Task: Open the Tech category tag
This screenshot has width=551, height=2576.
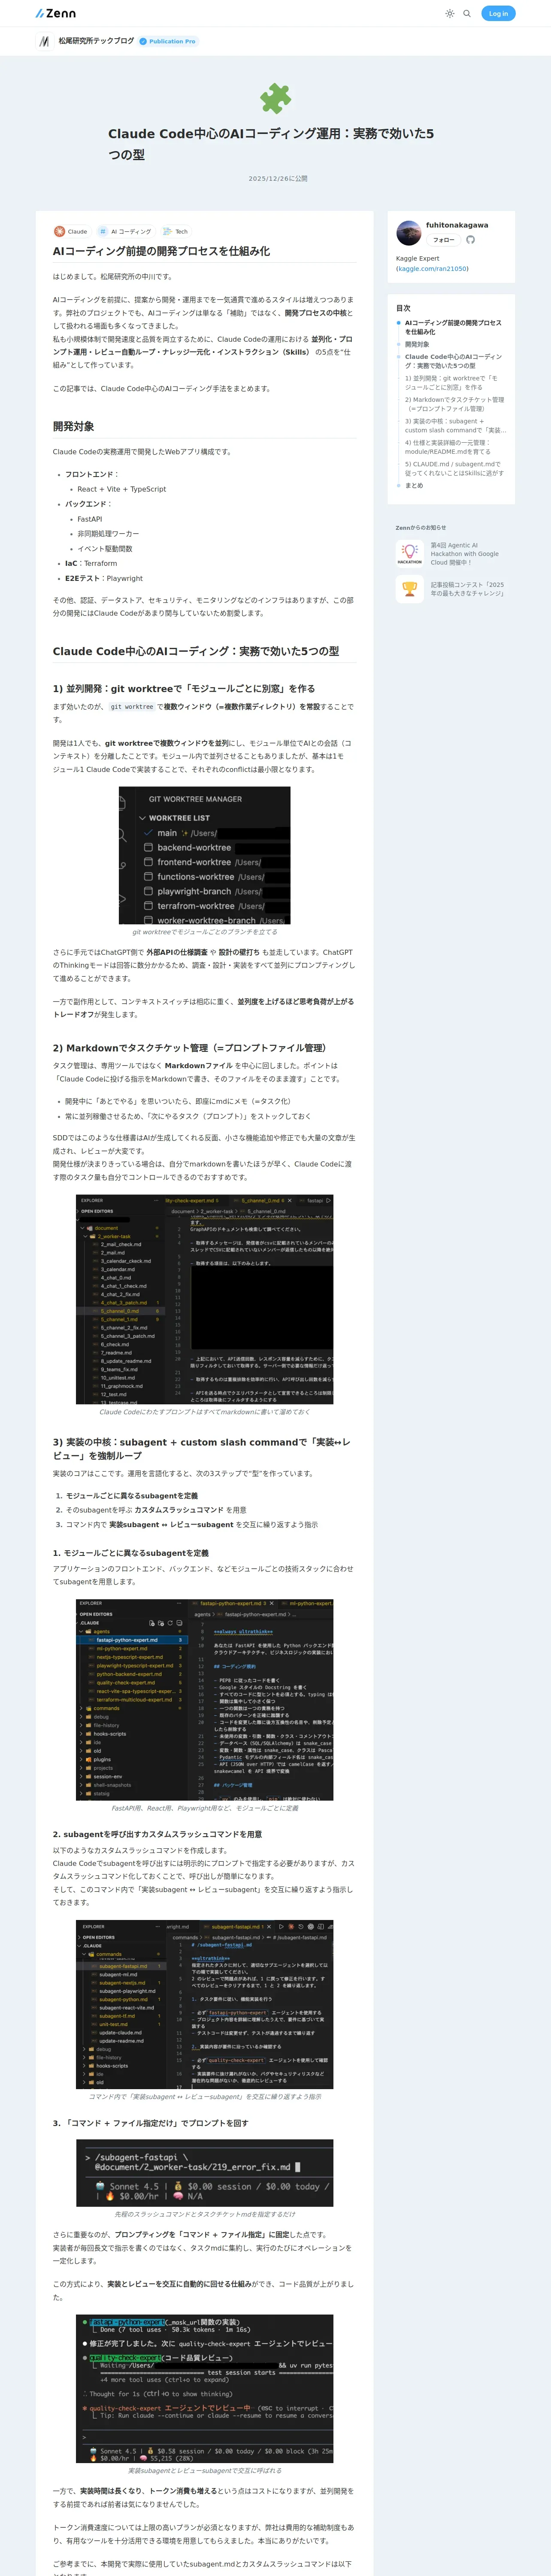Action: (x=175, y=231)
